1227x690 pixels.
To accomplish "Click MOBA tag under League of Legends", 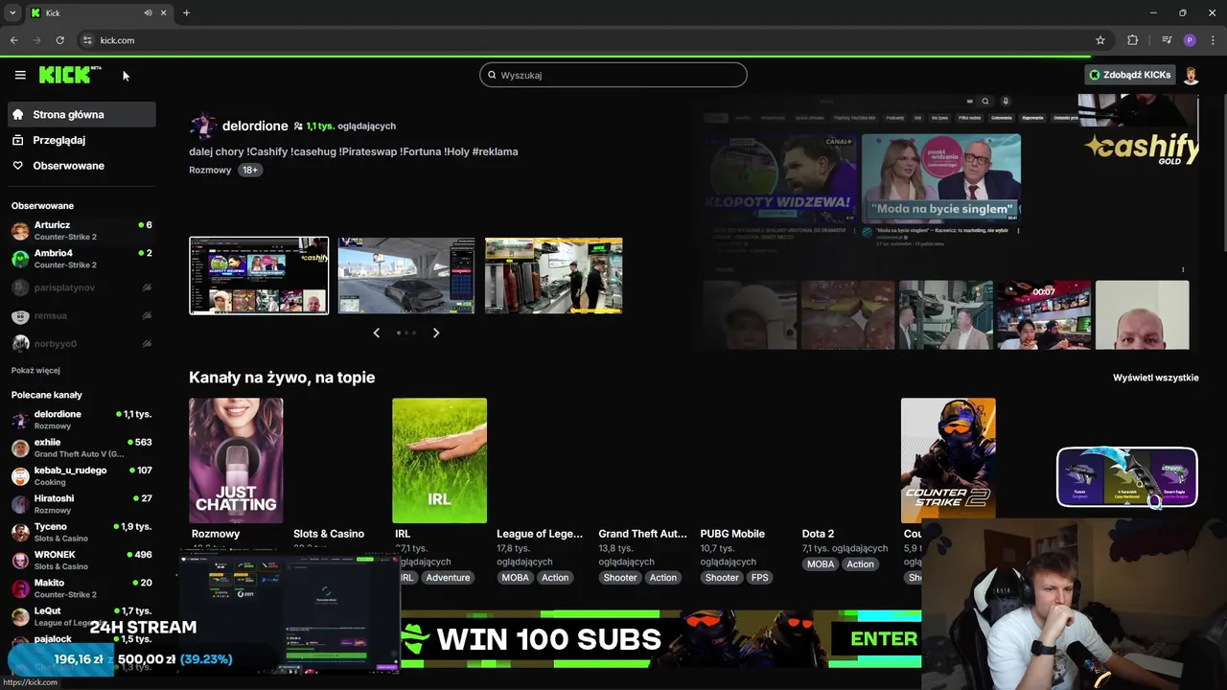I will 515,578.
